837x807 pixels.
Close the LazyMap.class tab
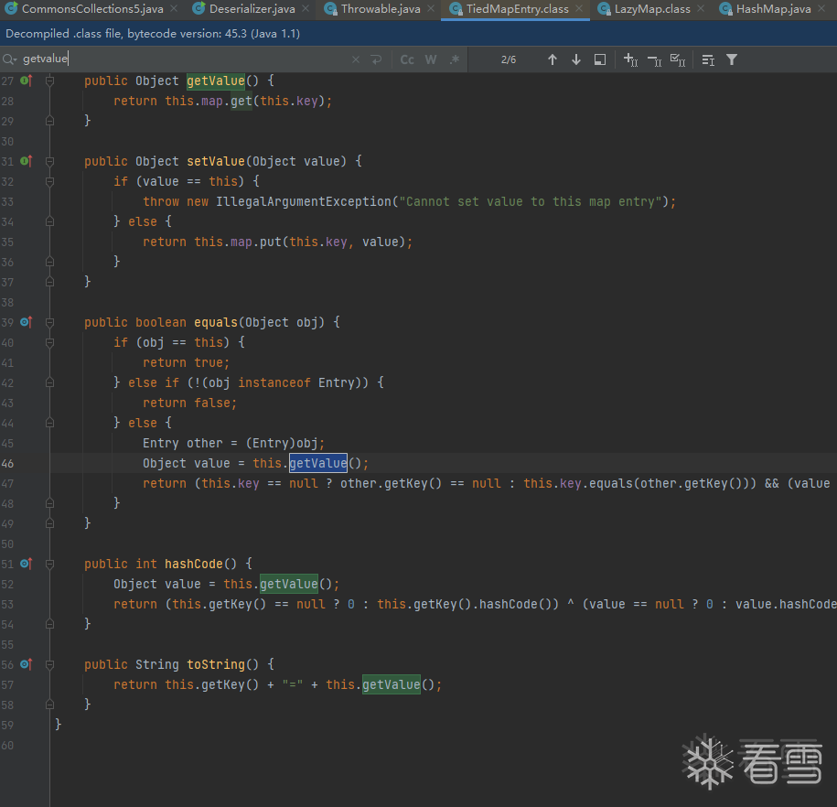[701, 9]
